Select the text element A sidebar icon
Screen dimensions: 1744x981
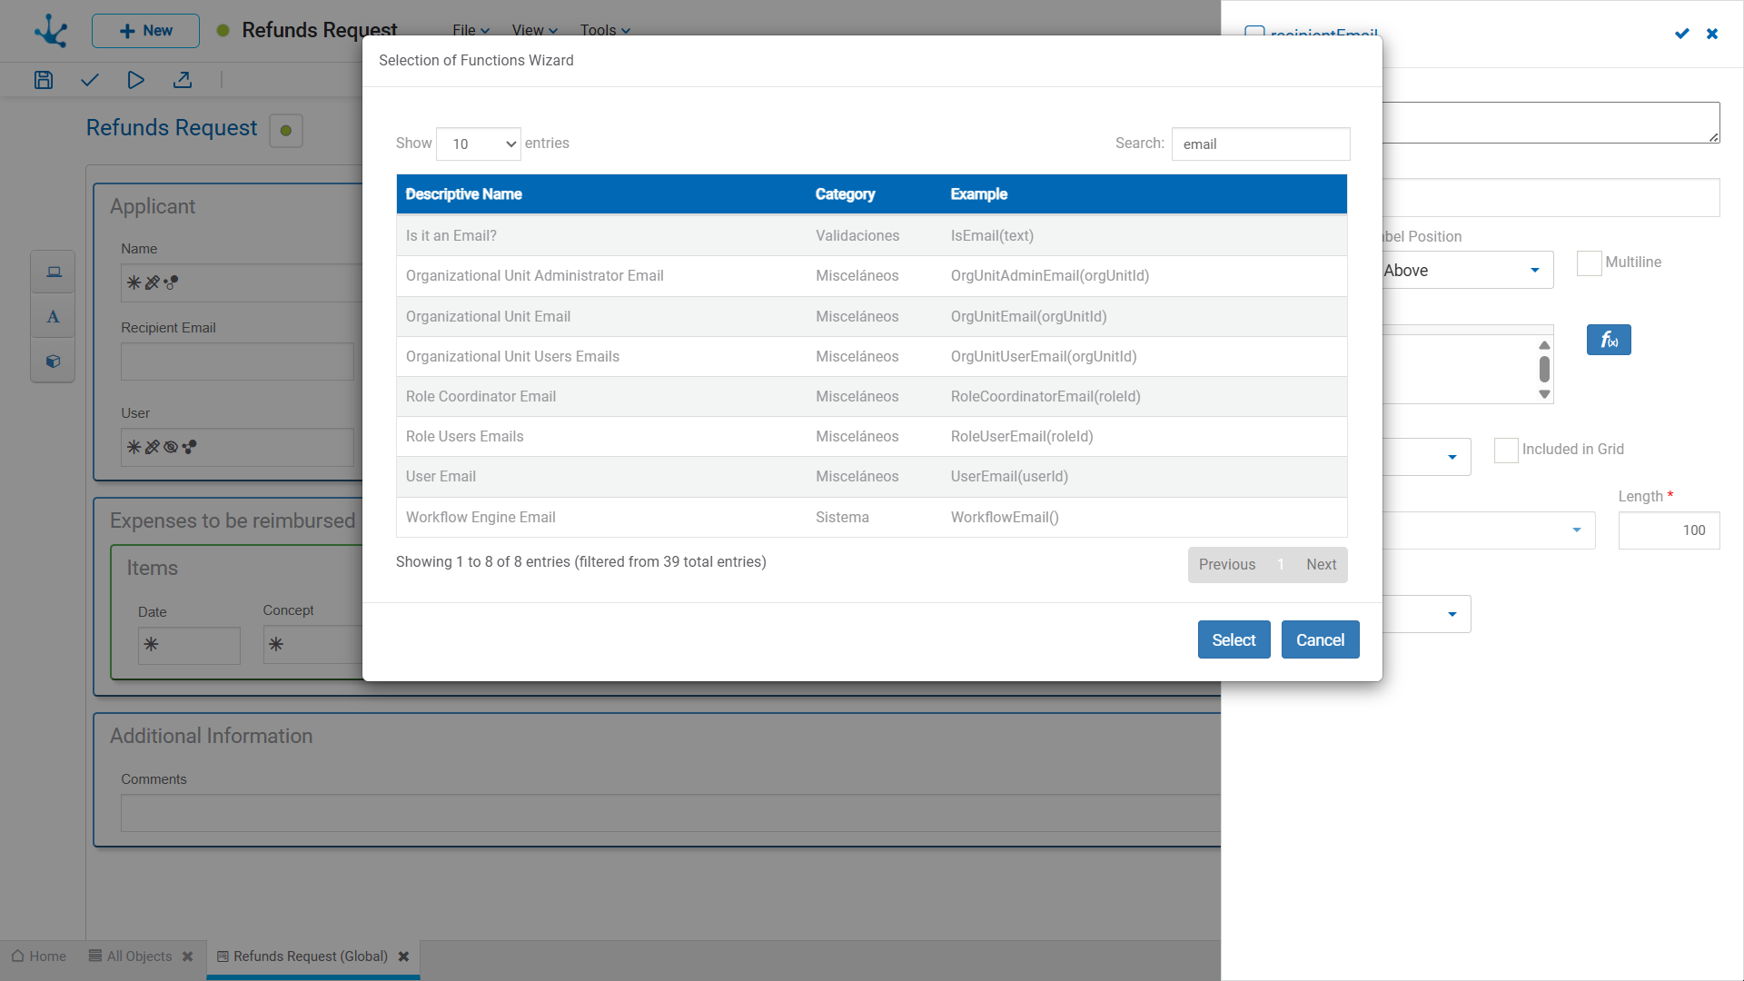point(53,317)
